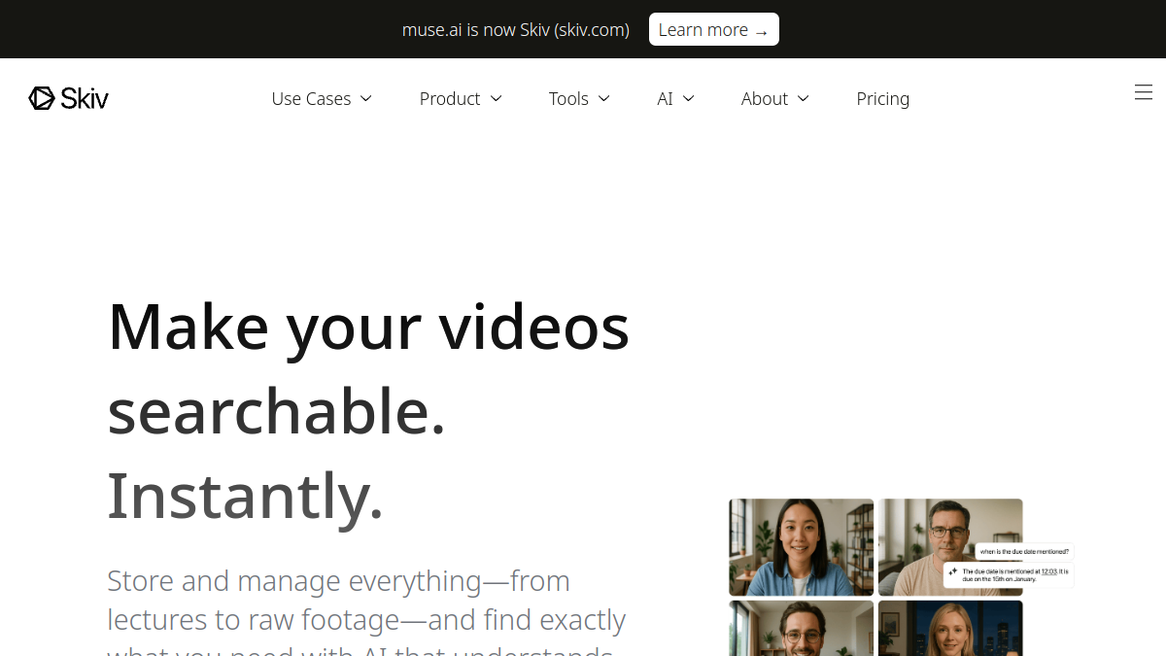Click the sparkle icon in the AI answer
The width and height of the screenshot is (1166, 656).
tap(953, 571)
